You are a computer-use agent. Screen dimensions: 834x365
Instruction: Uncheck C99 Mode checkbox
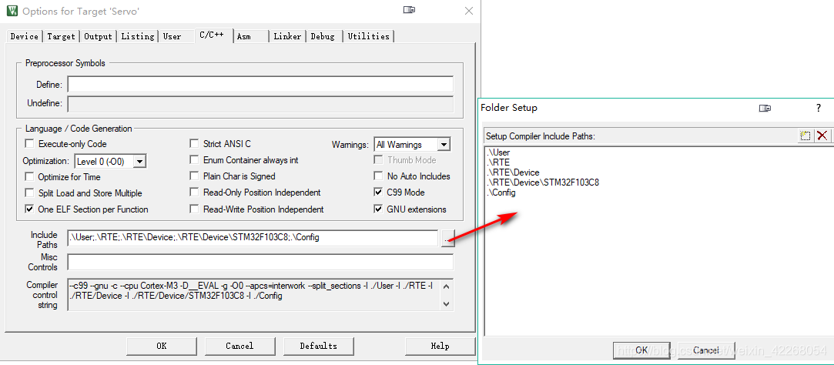(378, 193)
